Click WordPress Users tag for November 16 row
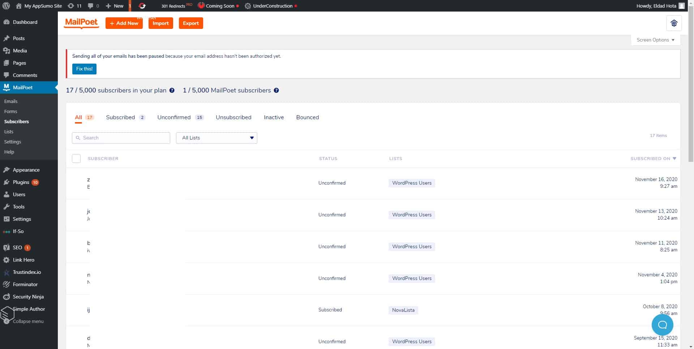This screenshot has width=694, height=349. 412,183
